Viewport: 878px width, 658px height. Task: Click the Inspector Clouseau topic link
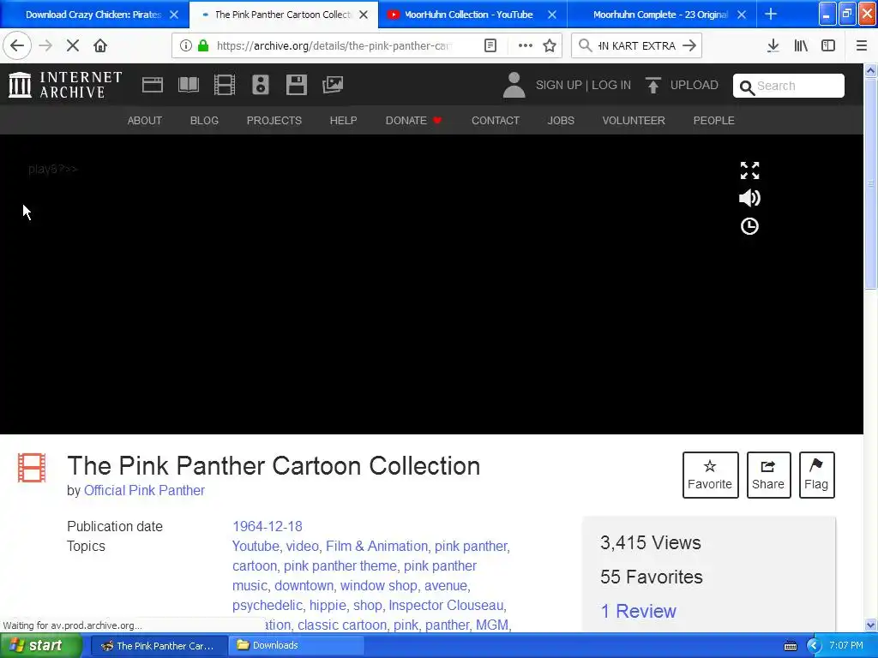click(446, 606)
